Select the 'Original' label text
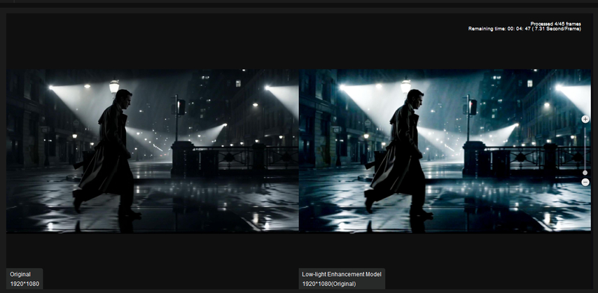The image size is (598, 293). 20,274
